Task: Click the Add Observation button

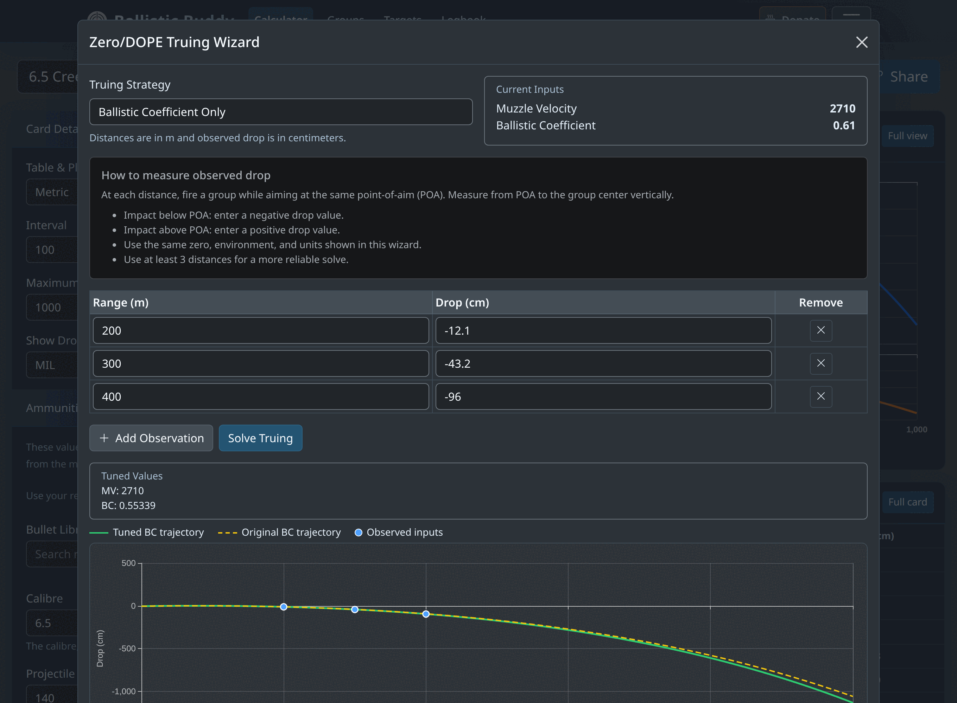Action: point(151,438)
